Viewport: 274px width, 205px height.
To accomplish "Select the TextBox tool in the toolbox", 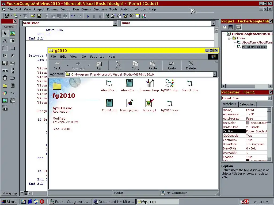I will point(12,41).
